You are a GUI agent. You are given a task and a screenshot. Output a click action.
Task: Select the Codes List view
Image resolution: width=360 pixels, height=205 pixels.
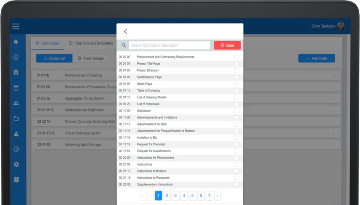pyautogui.click(x=54, y=58)
